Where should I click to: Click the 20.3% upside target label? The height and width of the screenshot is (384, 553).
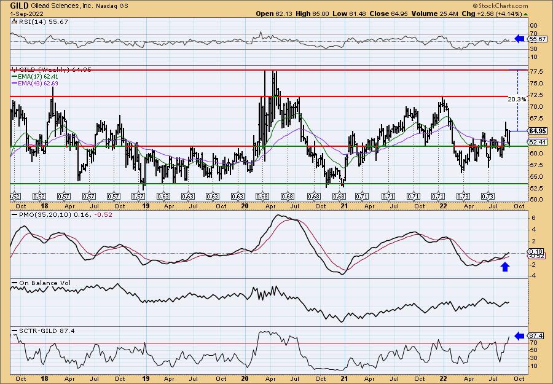coord(517,100)
